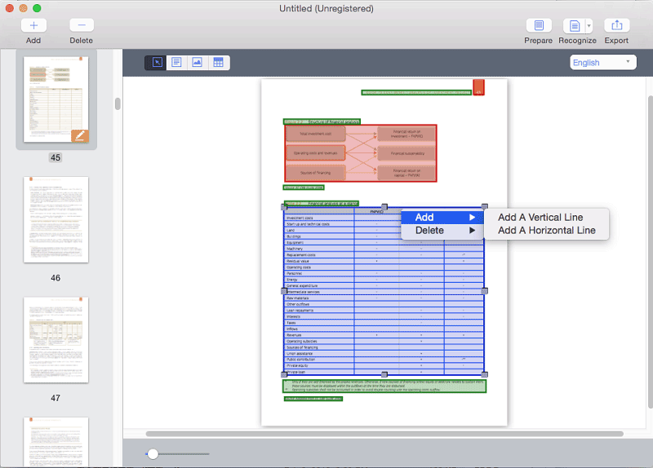Select the image zone tool icon
This screenshot has width=653, height=468.
197,63
